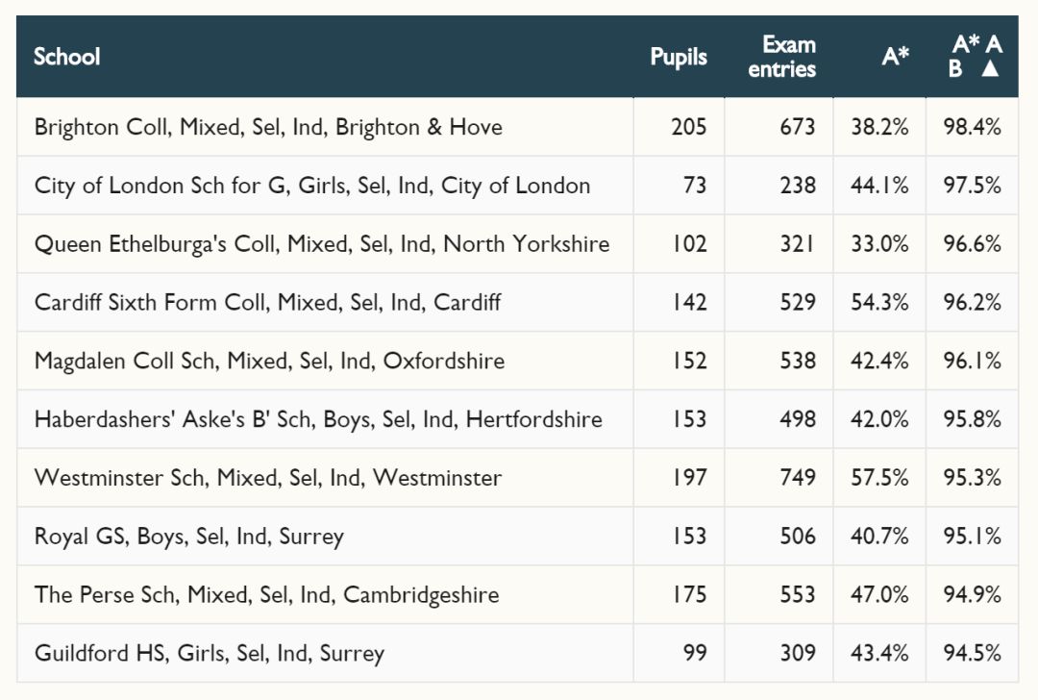Viewport: 1038px width, 700px height.
Task: Select Royal GS Boys Surrey row
Action: coord(188,537)
